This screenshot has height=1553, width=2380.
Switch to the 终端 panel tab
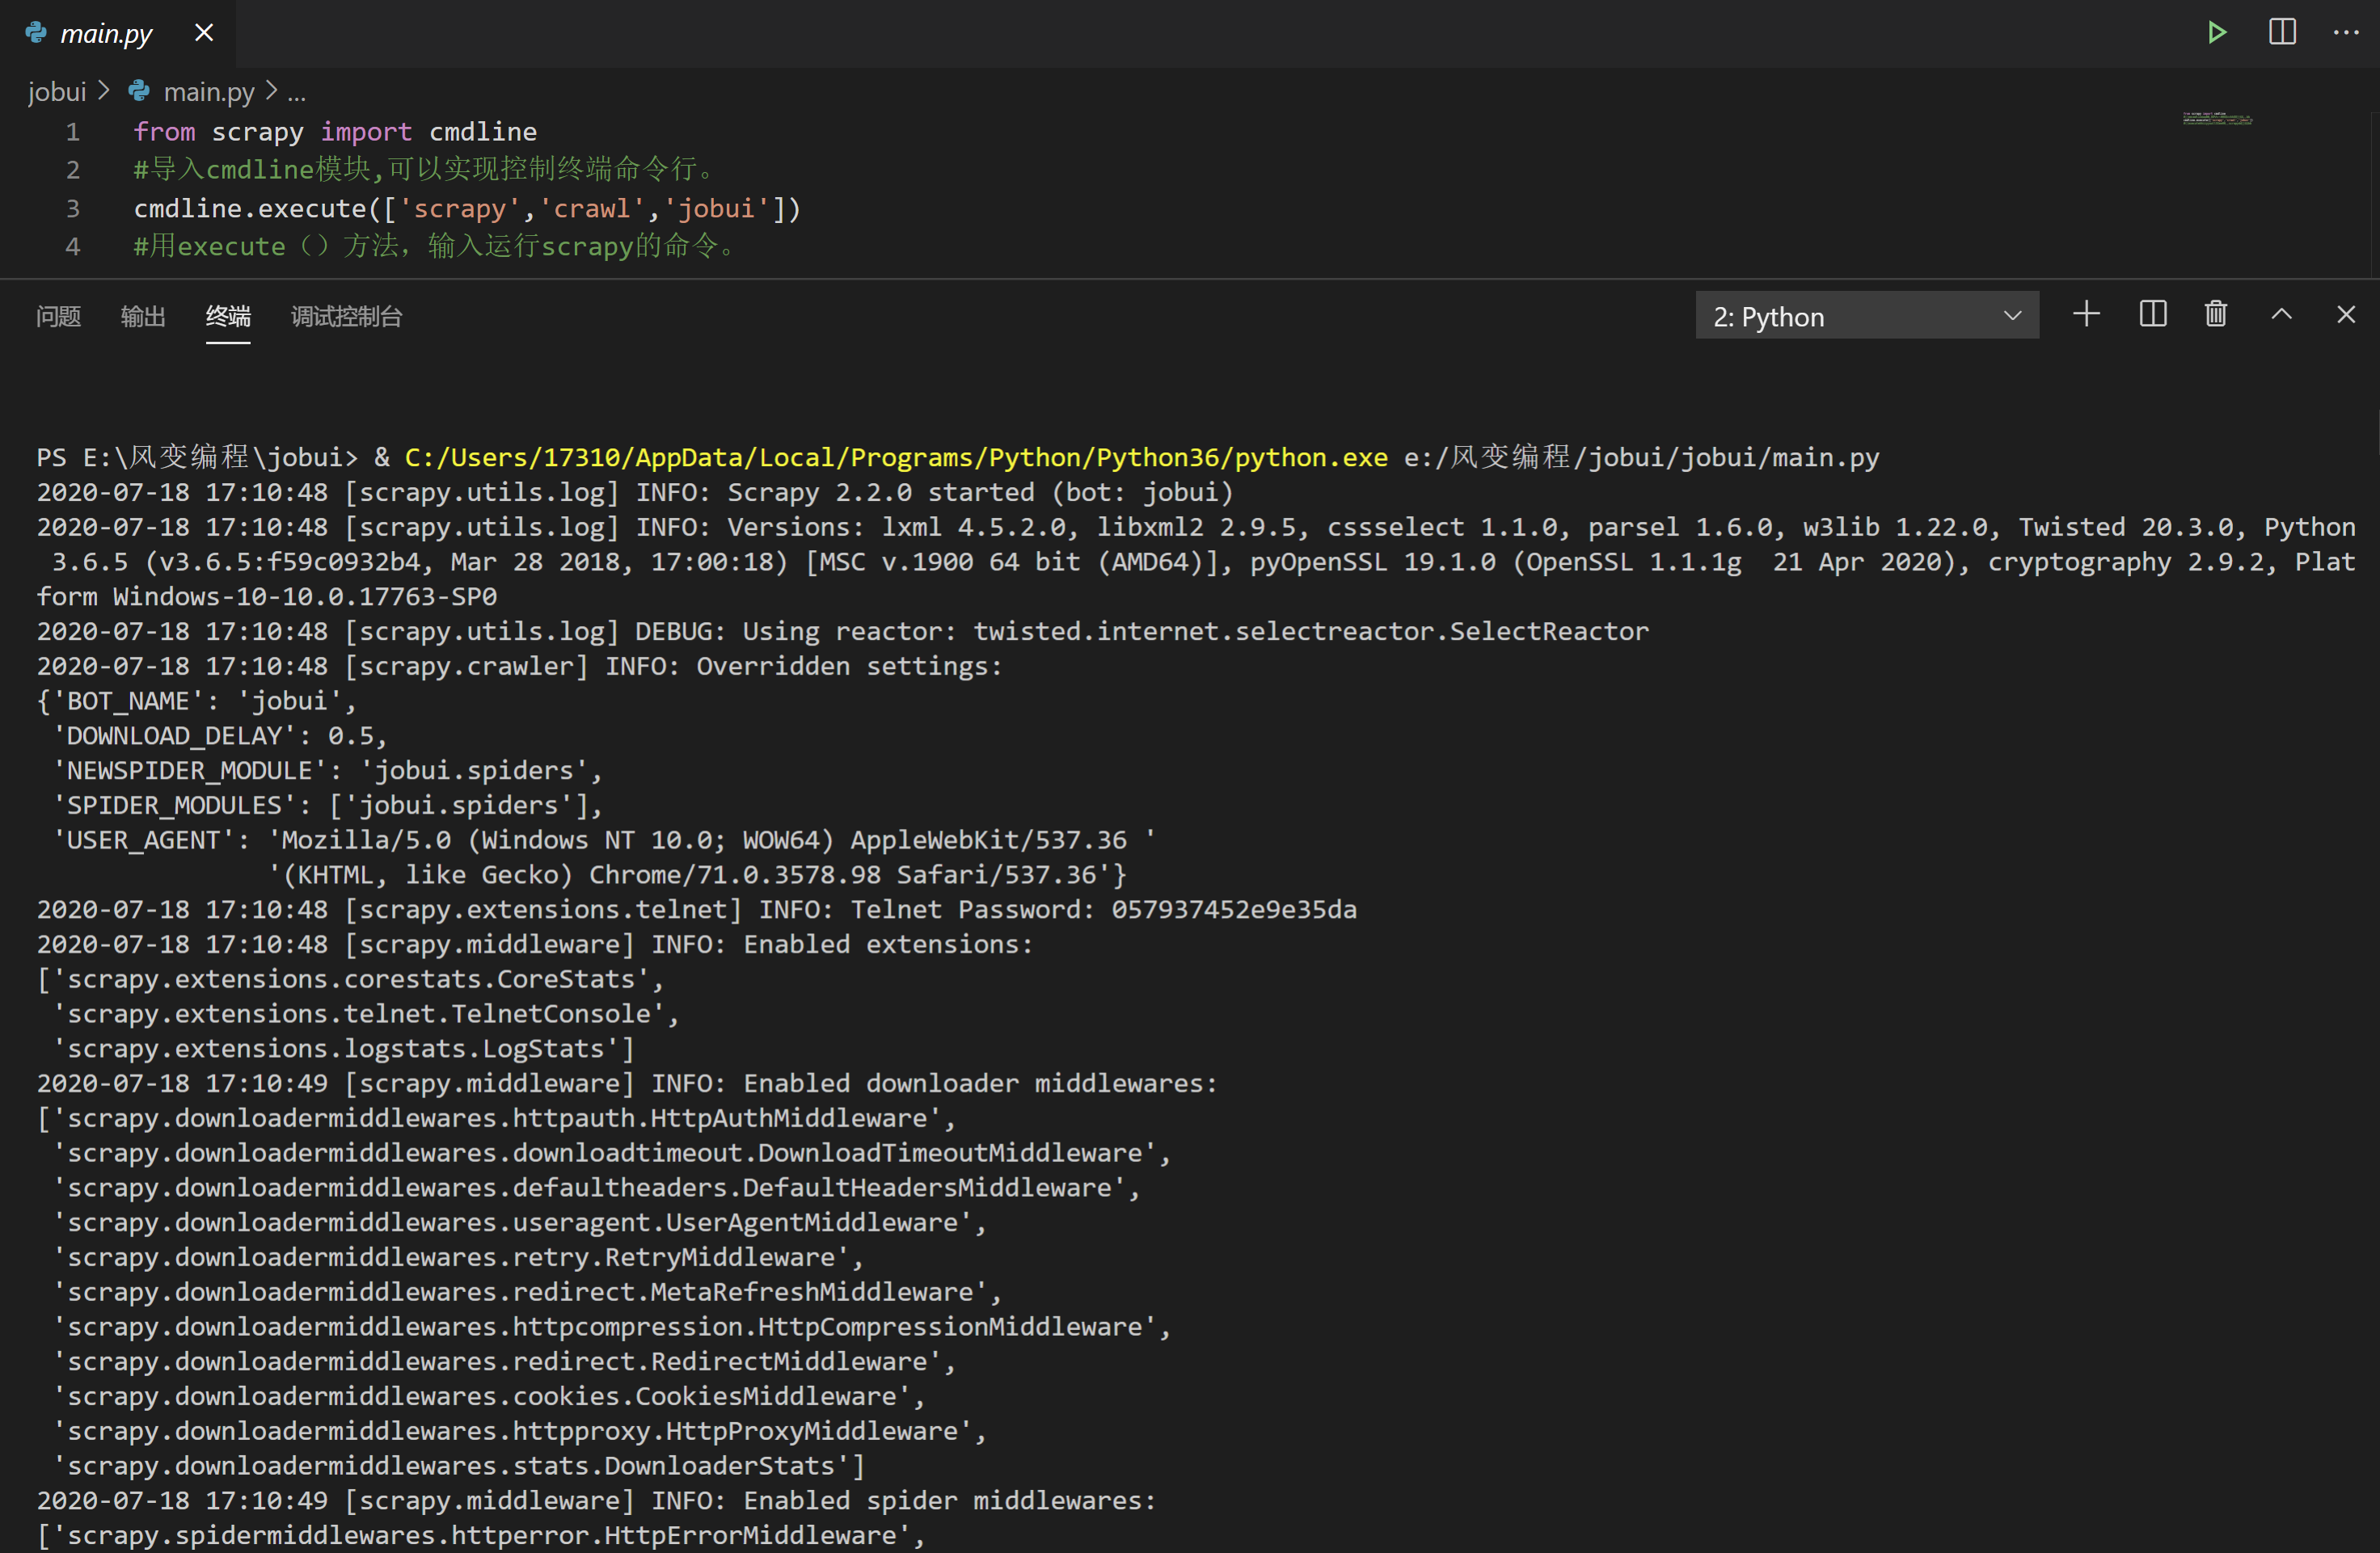pyautogui.click(x=228, y=317)
